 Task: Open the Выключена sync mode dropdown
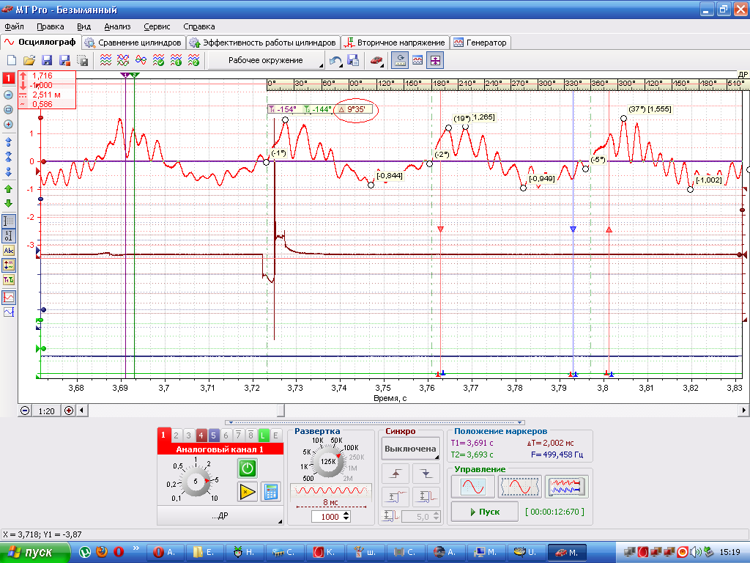410,449
